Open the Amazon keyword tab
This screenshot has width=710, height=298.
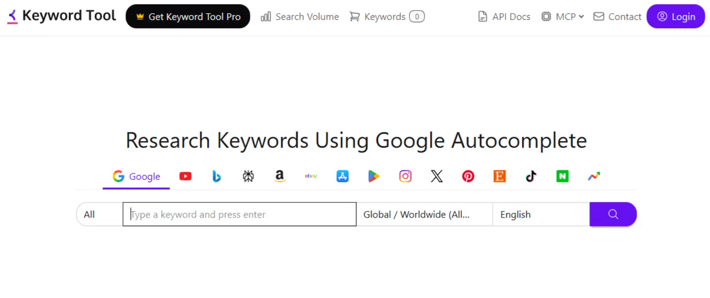click(280, 176)
